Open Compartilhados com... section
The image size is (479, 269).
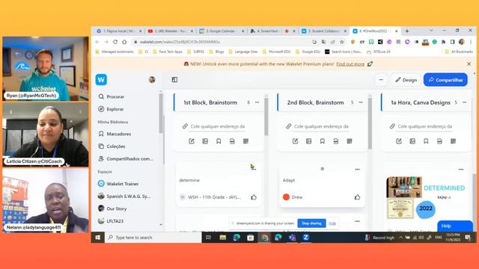126,158
